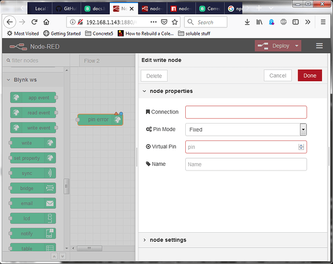Viewport: 333px width, 264px height.
Task: Close the active Node-RED browser tab
Action: coord(132,8)
